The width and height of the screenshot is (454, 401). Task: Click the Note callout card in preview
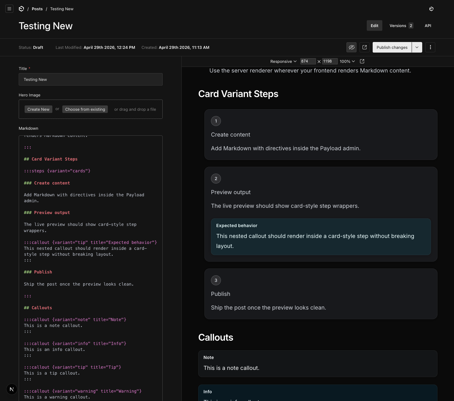(318, 364)
